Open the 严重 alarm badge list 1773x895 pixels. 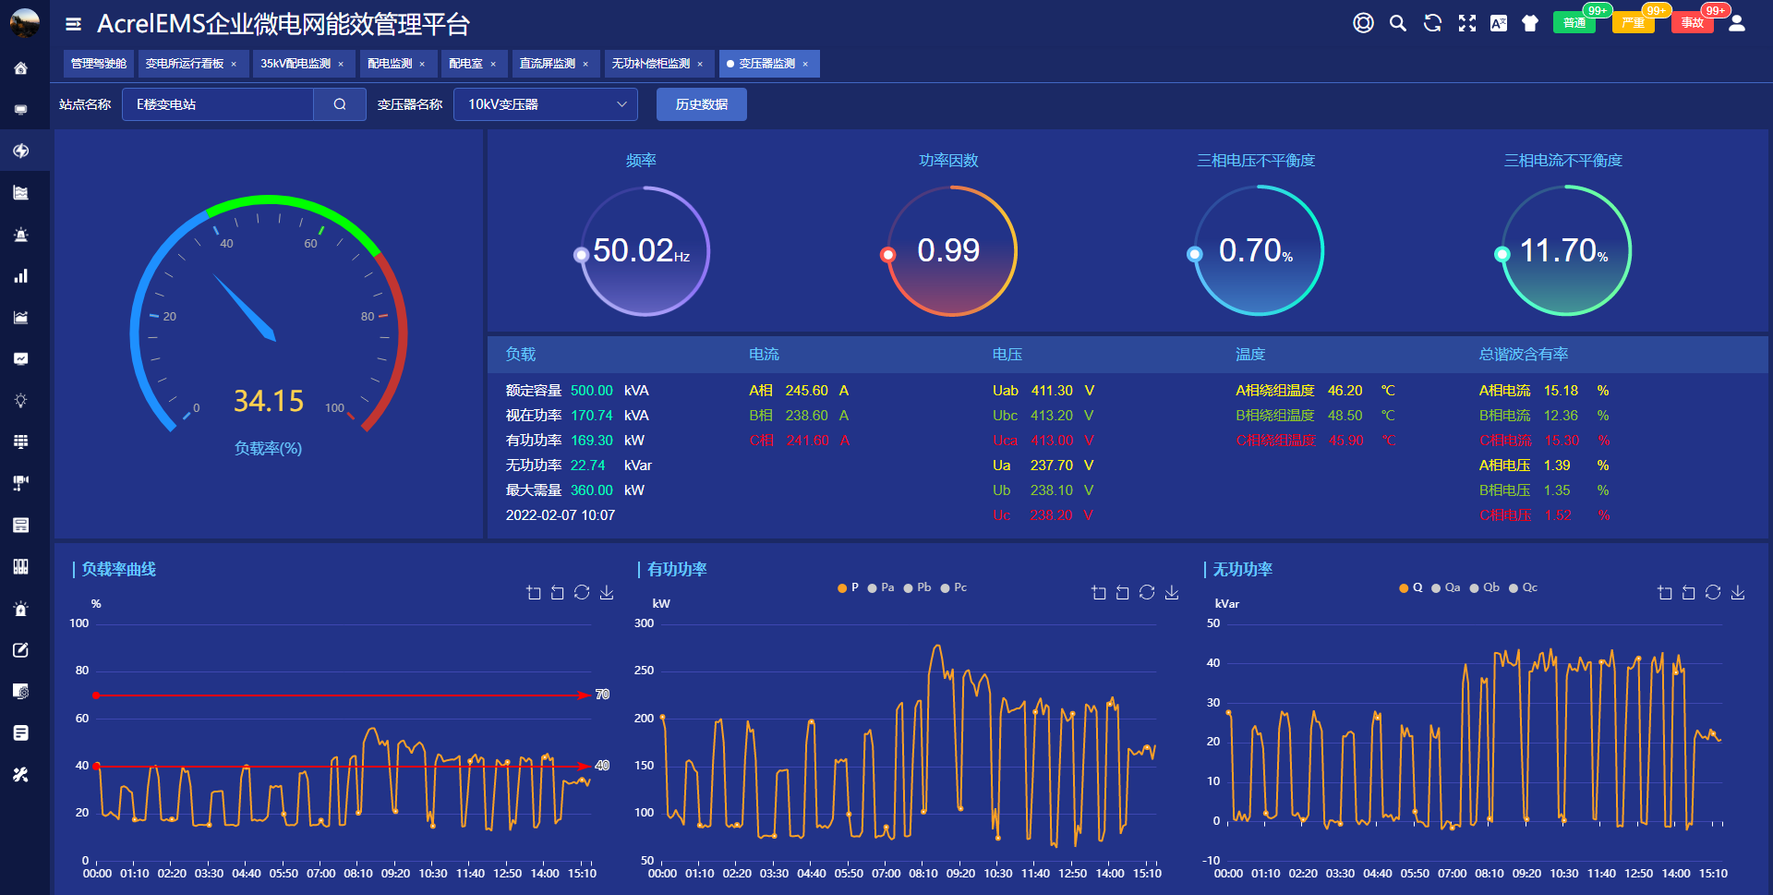tap(1633, 23)
